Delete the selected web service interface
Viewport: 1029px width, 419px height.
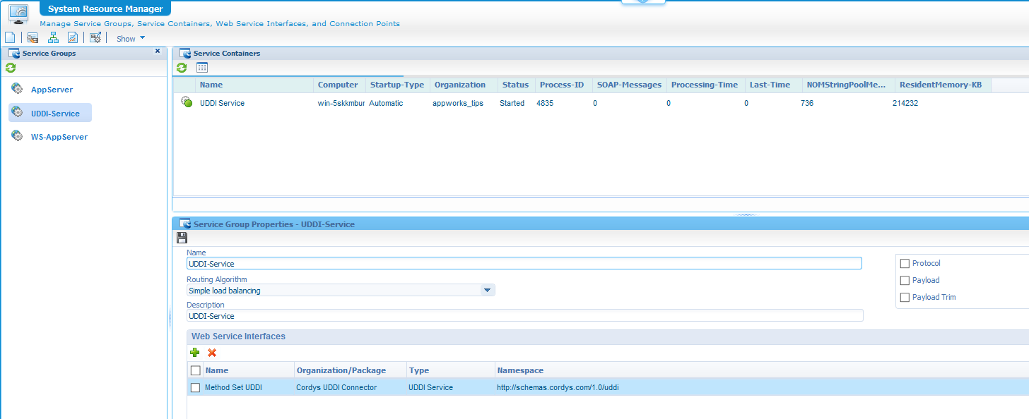click(x=212, y=353)
